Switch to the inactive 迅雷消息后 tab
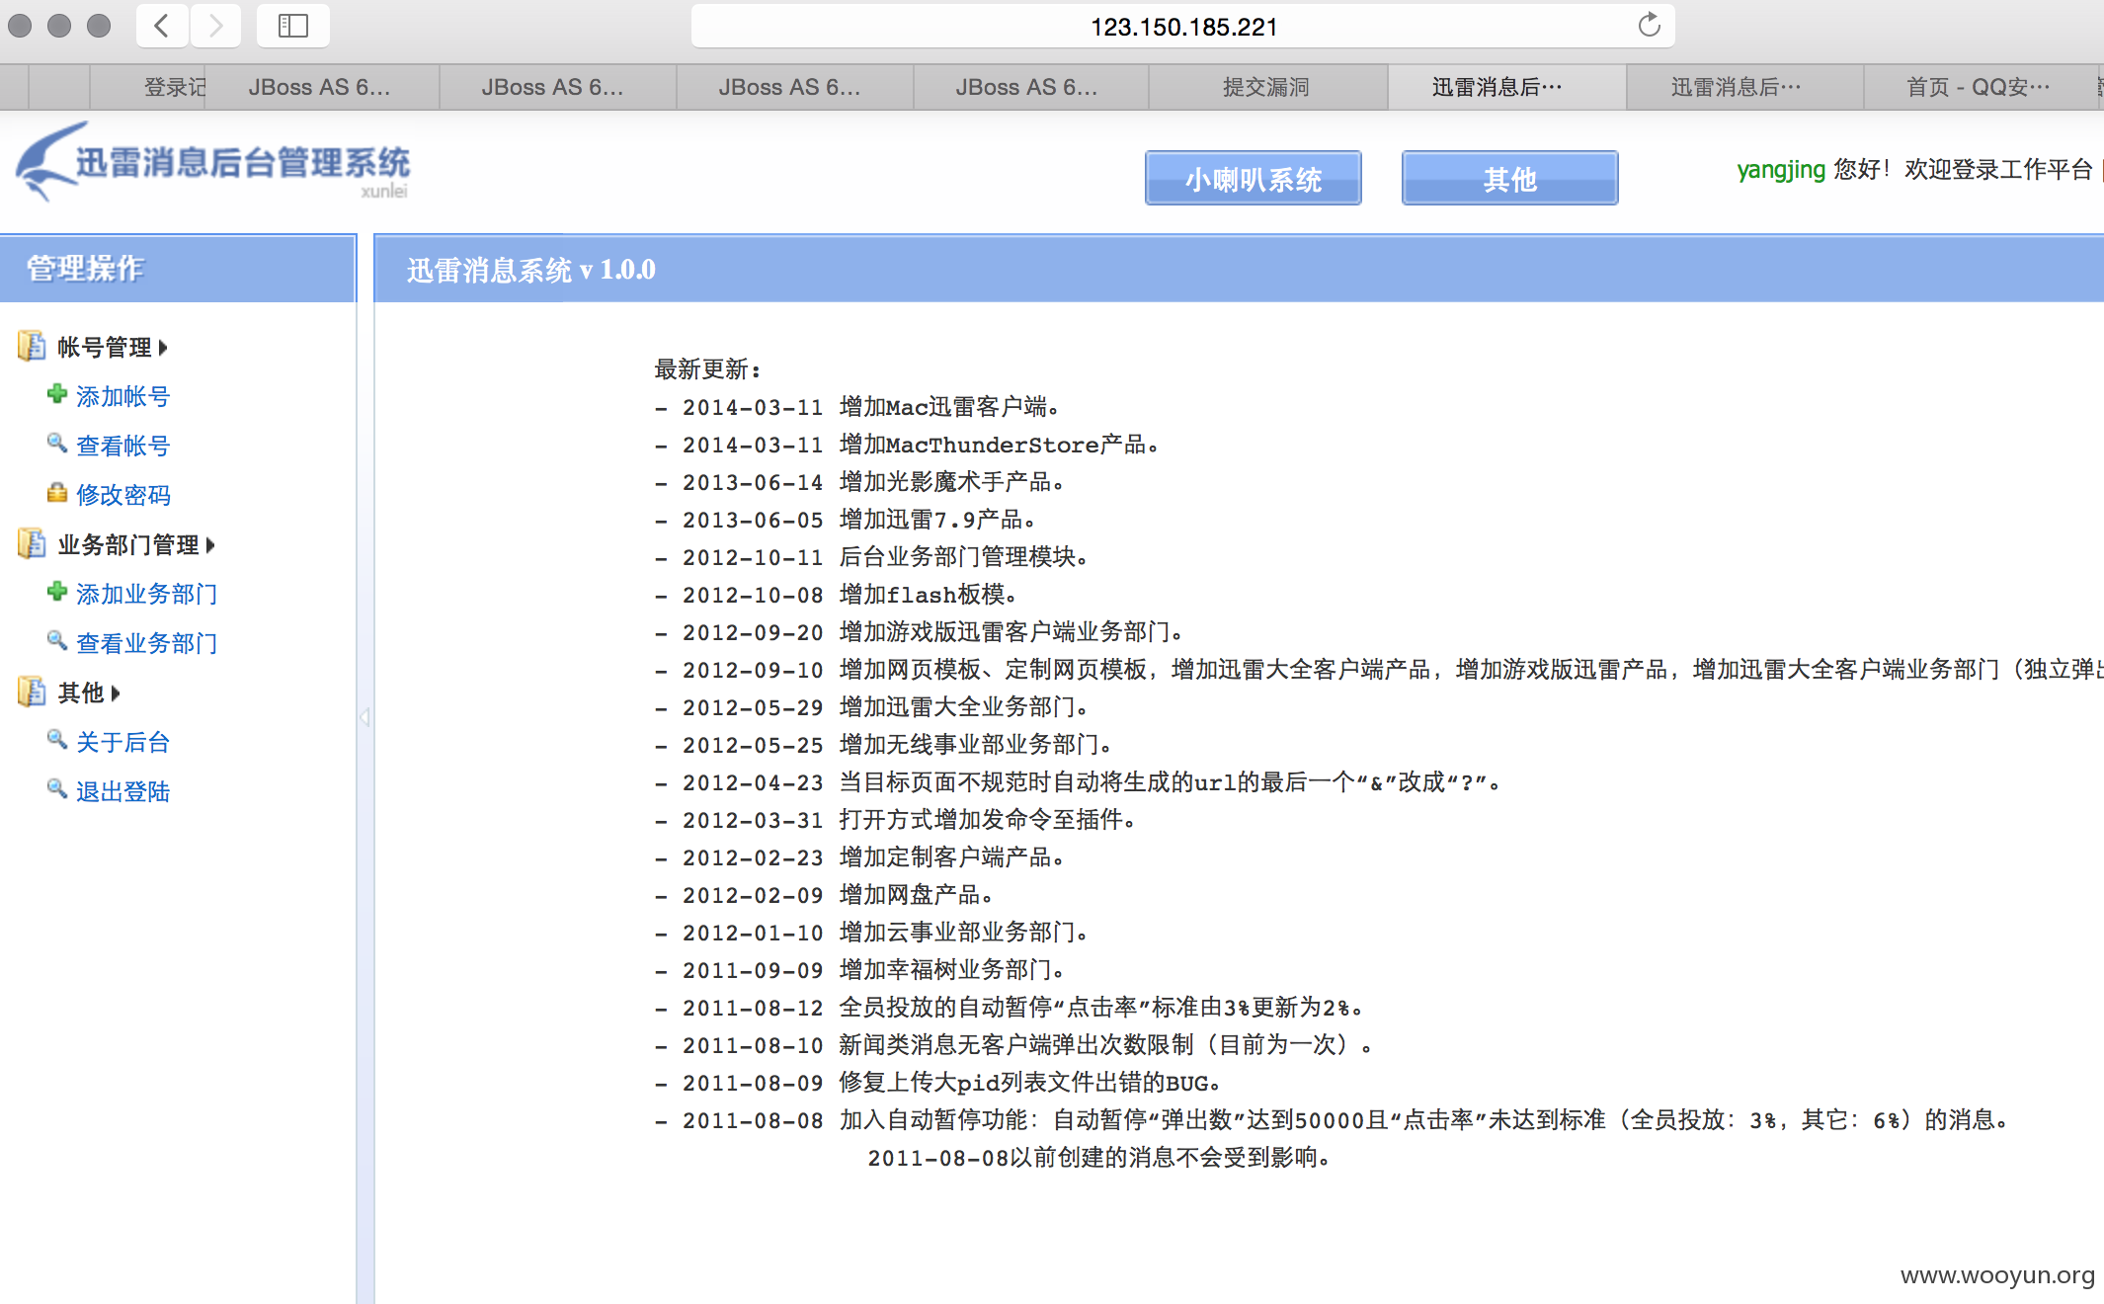The height and width of the screenshot is (1304, 2104). pos(1744,87)
